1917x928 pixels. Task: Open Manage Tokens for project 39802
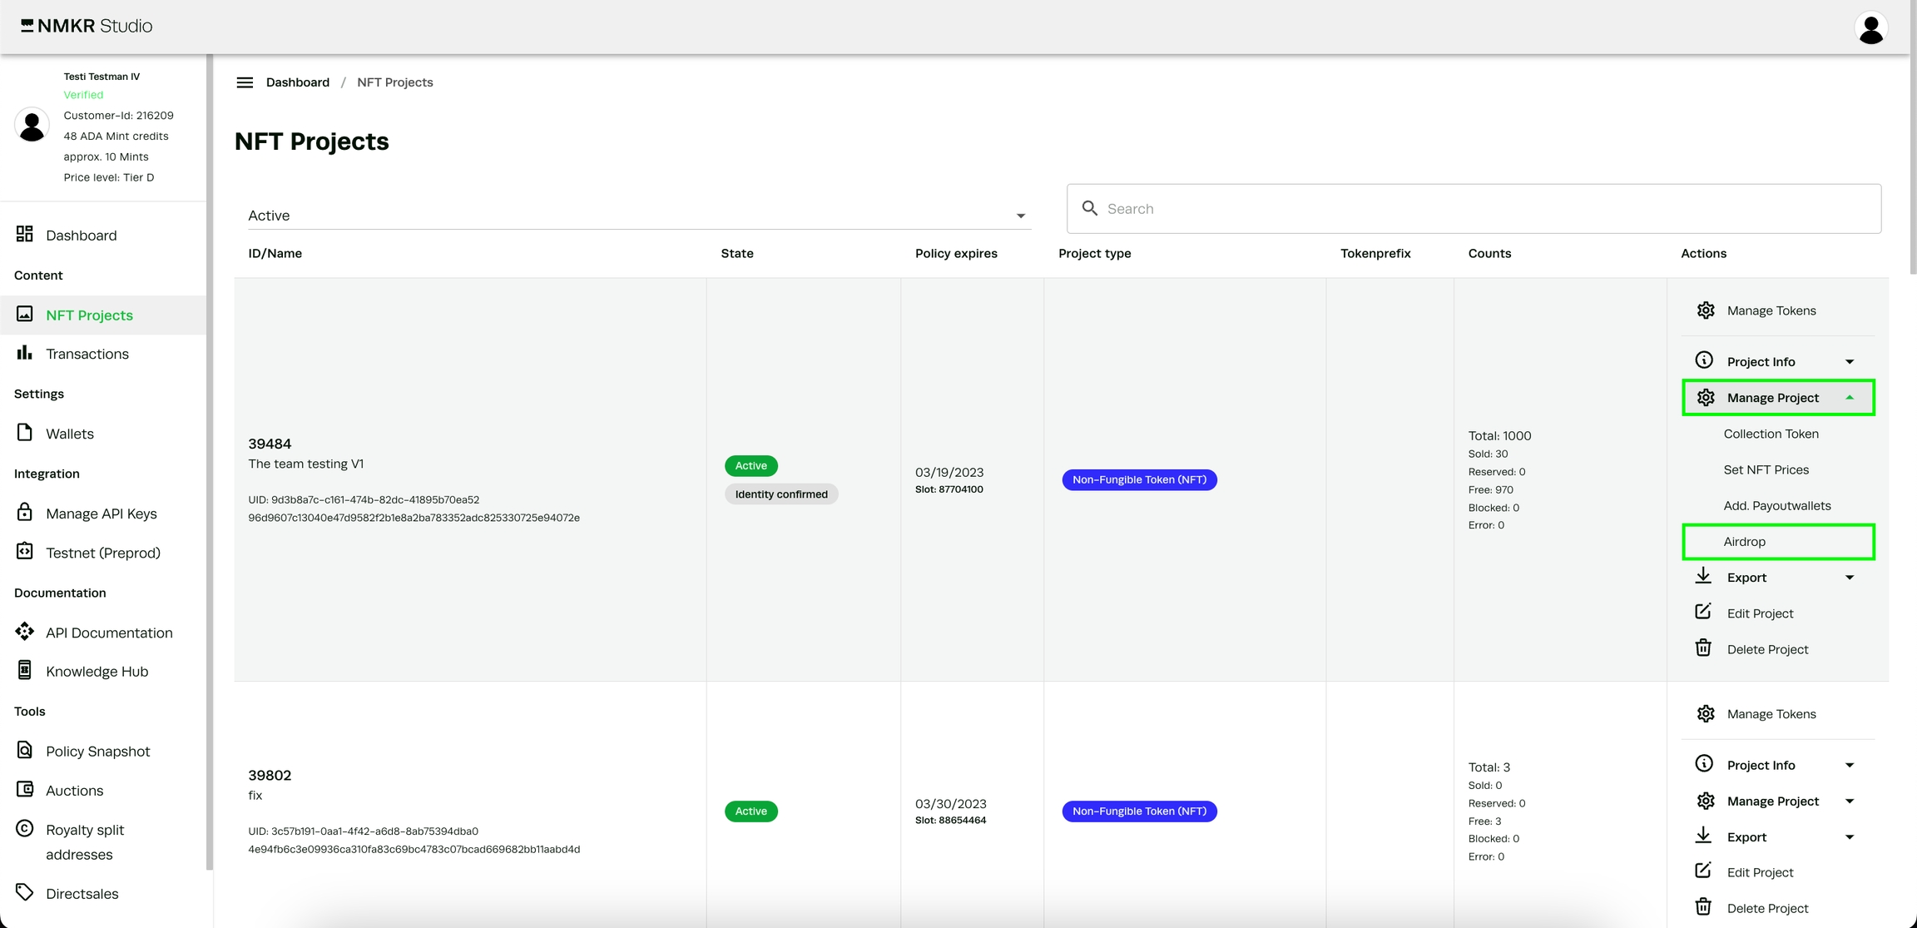[x=1771, y=714]
